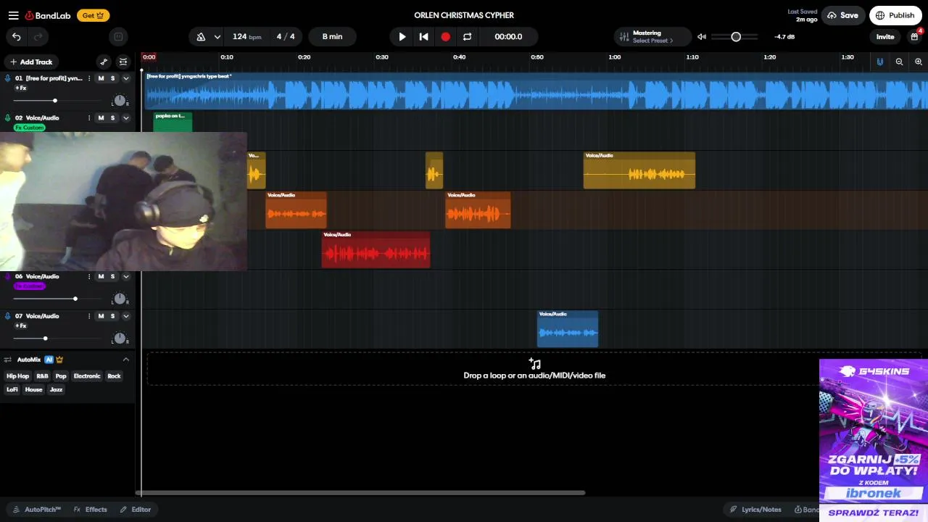This screenshot has width=928, height=522.
Task: Select R&B AutoMix genre
Action: (x=42, y=376)
